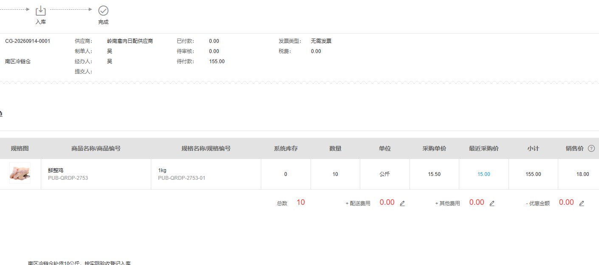Click the 商品名称/商品编号 column header
Image resolution: width=599 pixels, height=265 pixels.
[x=96, y=148]
